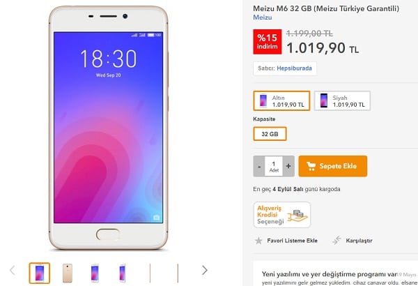The image size is (418, 286).
Task: Select the angled side-view fourth thumbnail
Action: point(123,273)
